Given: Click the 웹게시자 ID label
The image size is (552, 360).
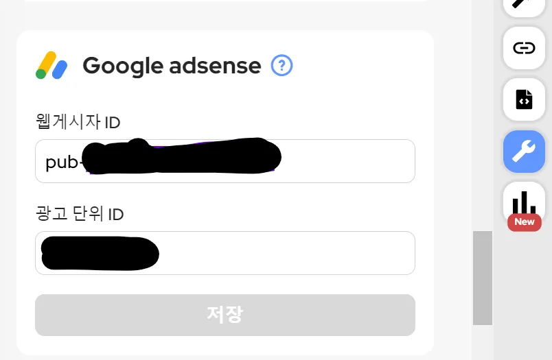Looking at the screenshot, I should (x=78, y=123).
